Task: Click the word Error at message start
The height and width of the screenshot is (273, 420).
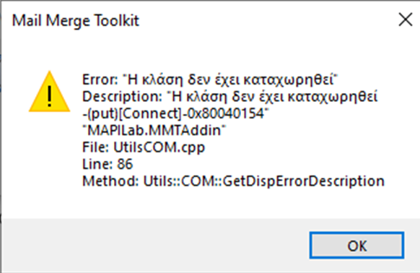Action: (x=100, y=79)
